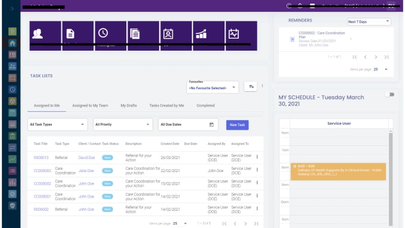
Task: Toggle the My Schedule switch
Action: point(390,95)
